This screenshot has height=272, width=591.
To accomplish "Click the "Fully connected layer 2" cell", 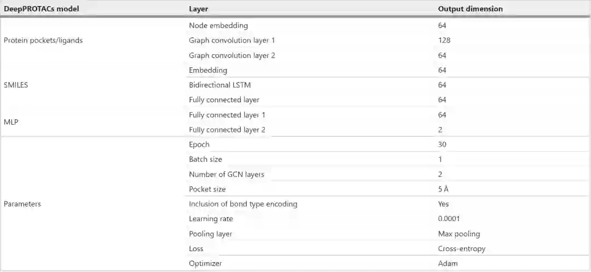I will pyautogui.click(x=227, y=130).
